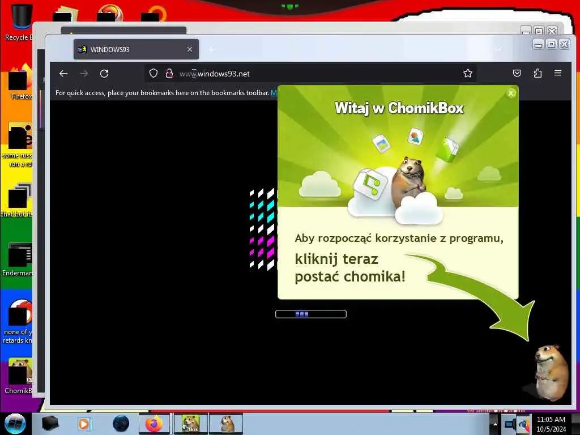The image size is (580, 435).
Task: Launch Windows Media Player from the taskbar
Action: pyautogui.click(x=84, y=424)
